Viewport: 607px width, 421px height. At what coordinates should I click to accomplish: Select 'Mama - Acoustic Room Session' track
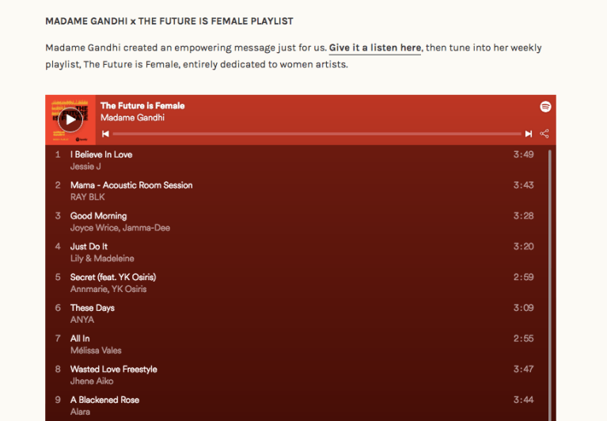pos(131,185)
